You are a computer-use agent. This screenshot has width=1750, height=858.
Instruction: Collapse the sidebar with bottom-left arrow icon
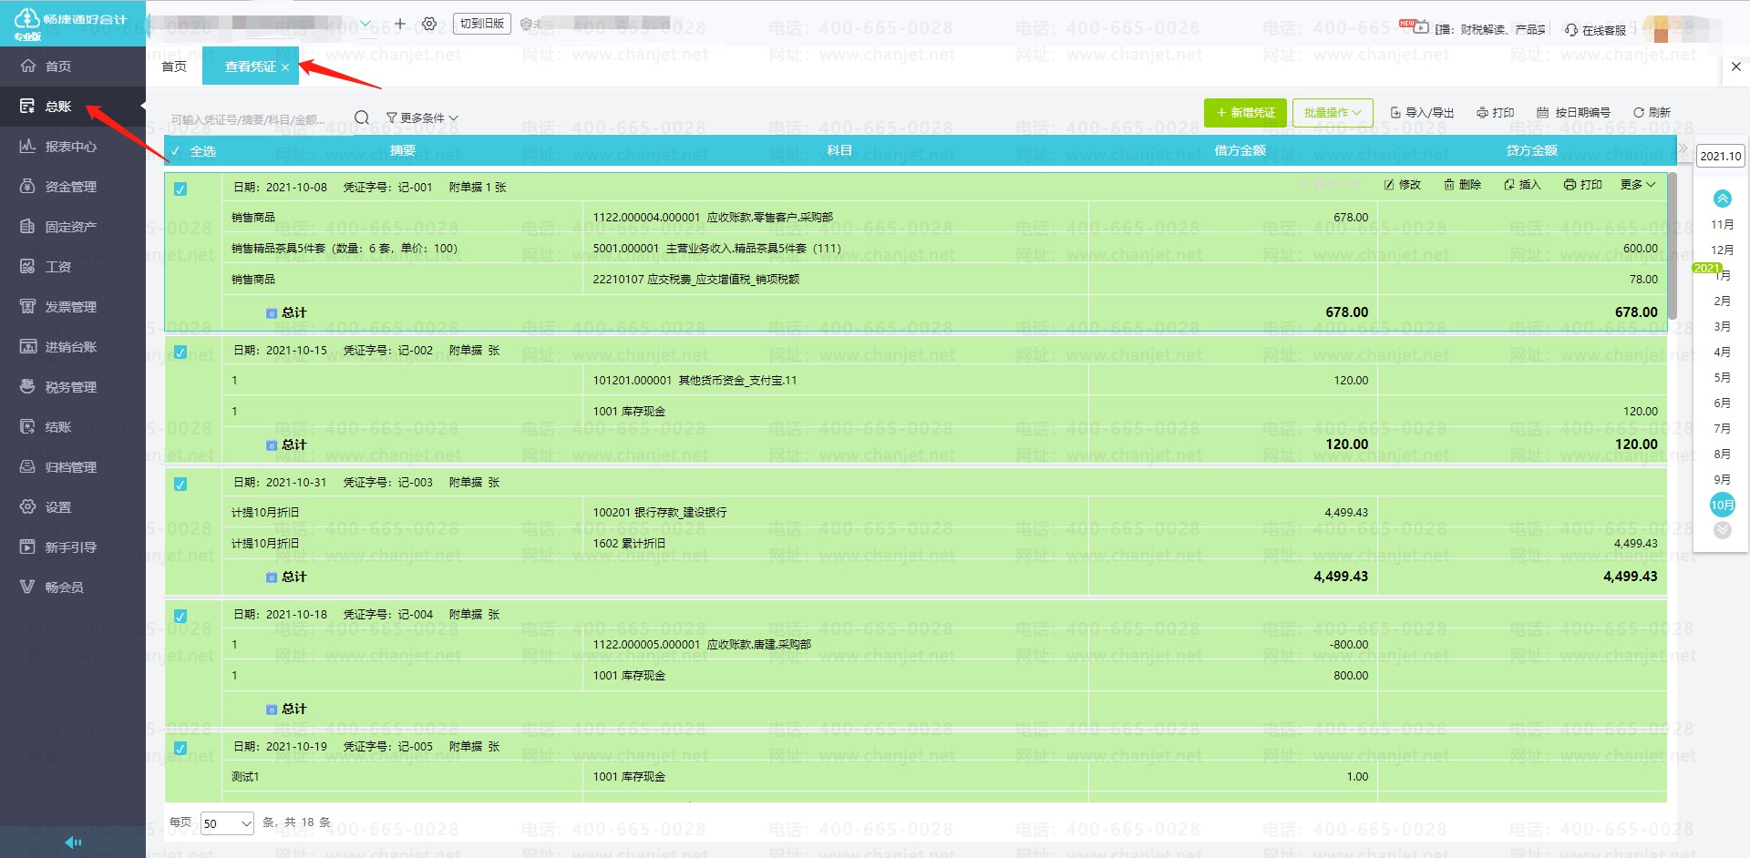coord(73,843)
